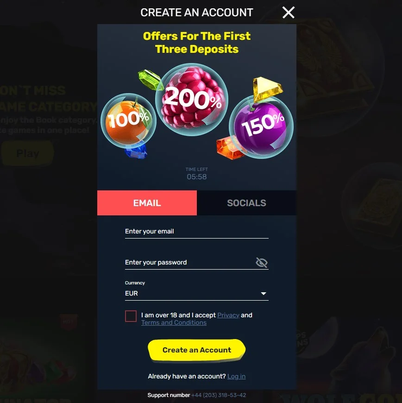Viewport: 402px width, 403px height.
Task: Click the 200% raspberry bonus bubble
Action: 192,100
